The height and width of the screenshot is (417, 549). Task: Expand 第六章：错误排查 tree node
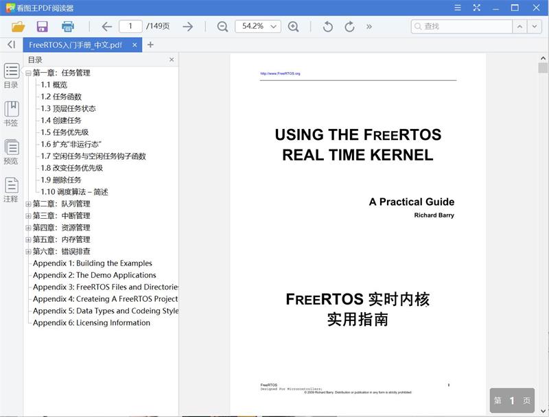(x=28, y=252)
